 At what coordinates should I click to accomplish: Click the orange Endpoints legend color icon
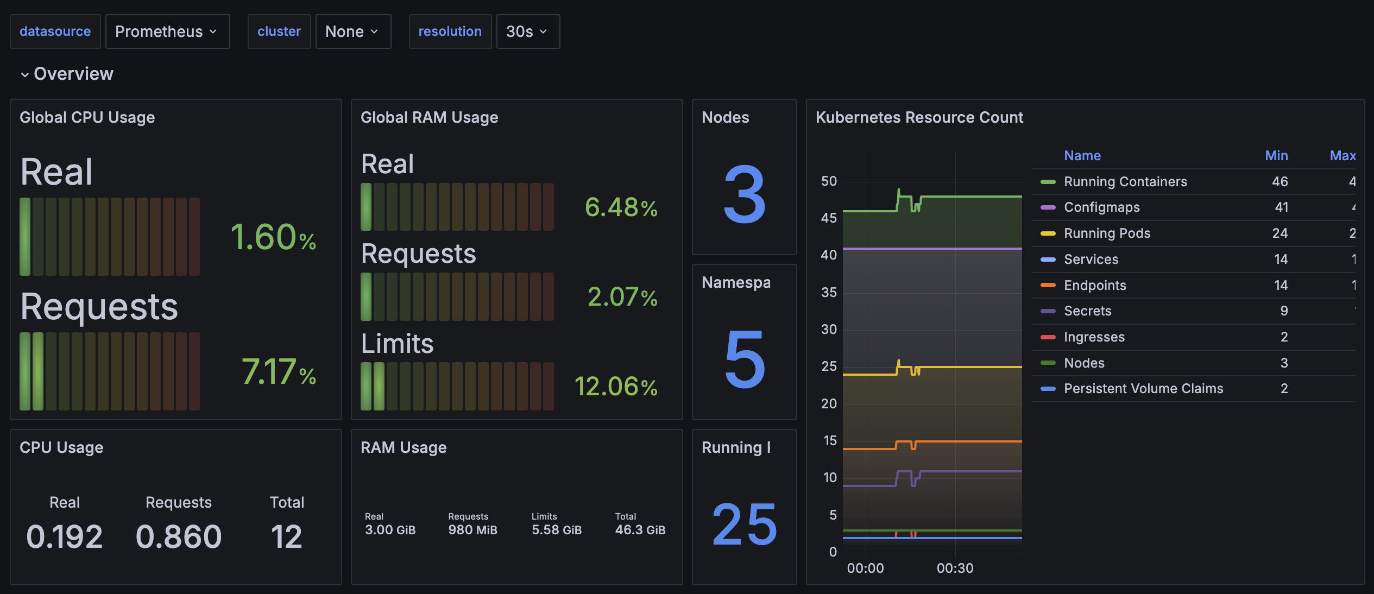point(1048,285)
